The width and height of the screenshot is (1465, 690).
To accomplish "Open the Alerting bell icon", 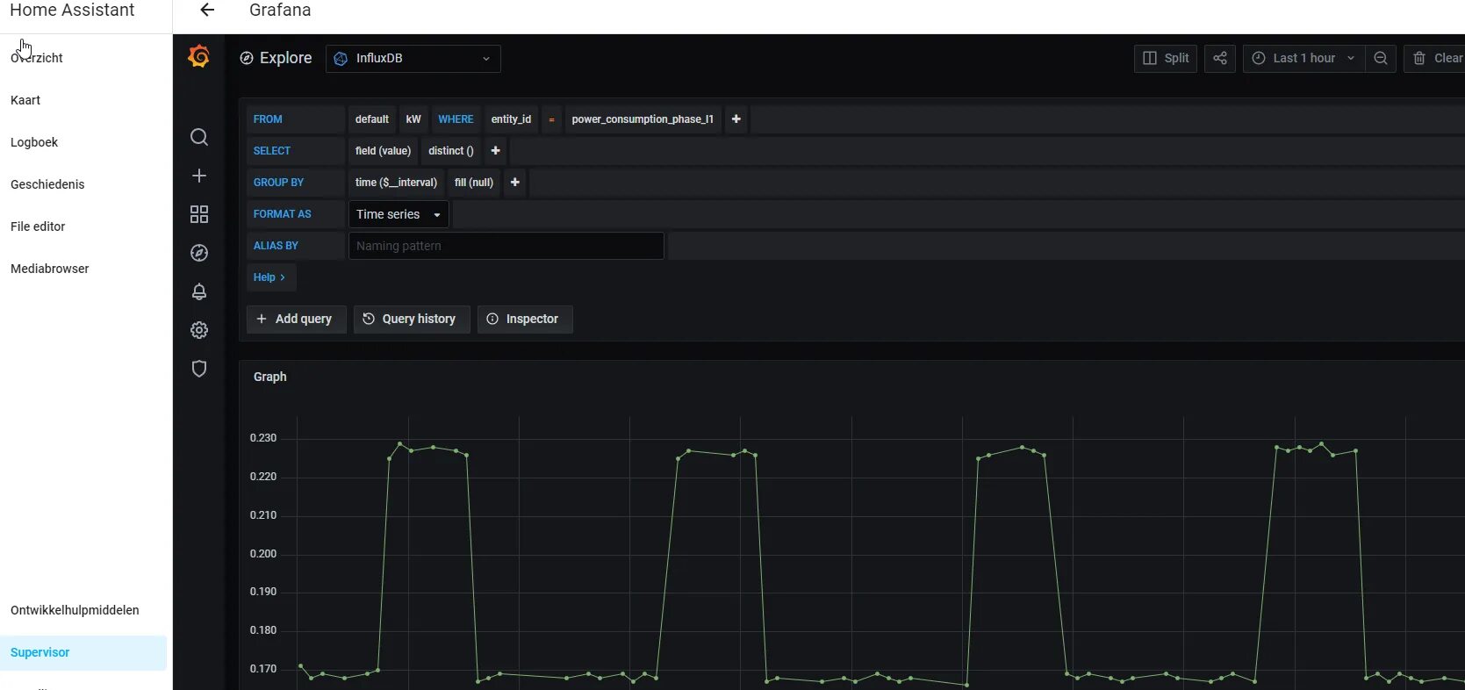I will click(199, 291).
